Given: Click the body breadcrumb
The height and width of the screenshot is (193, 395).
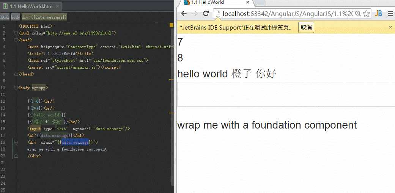Looking at the screenshot, I should [x=16, y=17].
